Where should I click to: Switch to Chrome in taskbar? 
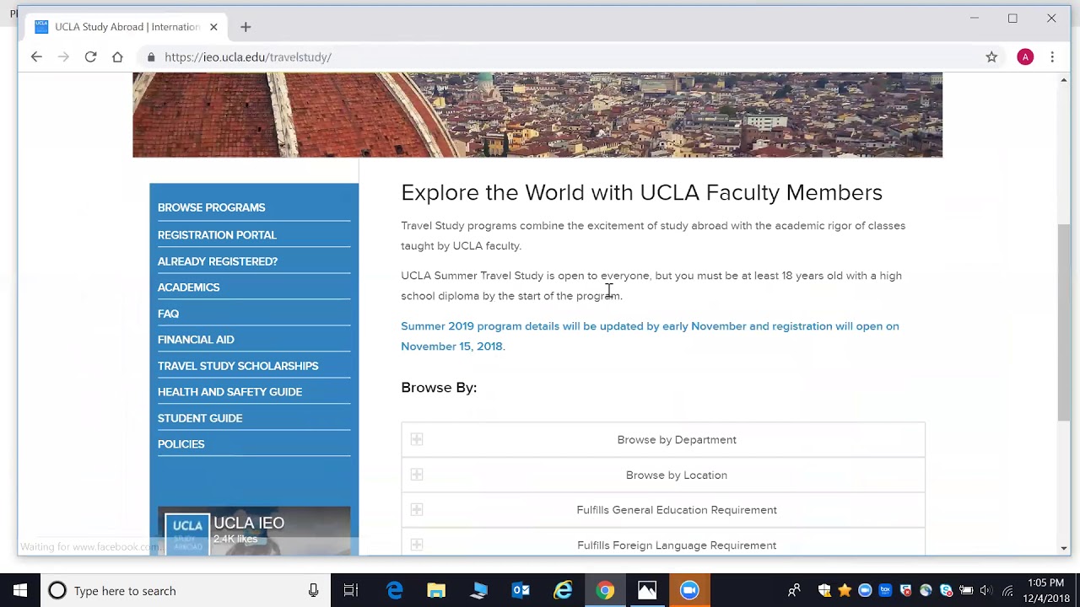coord(605,591)
